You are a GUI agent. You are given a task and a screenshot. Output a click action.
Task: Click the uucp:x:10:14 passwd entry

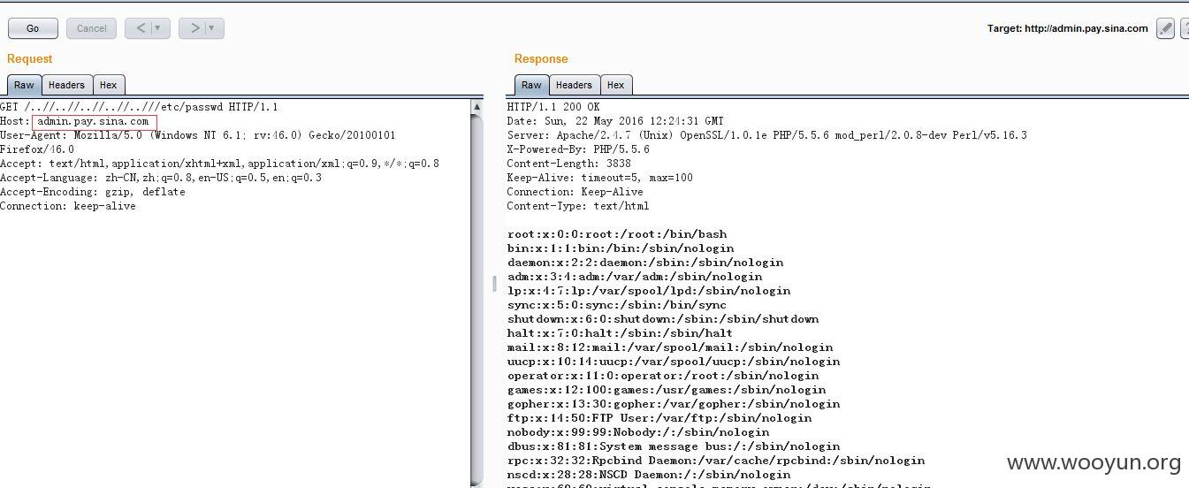click(x=674, y=362)
